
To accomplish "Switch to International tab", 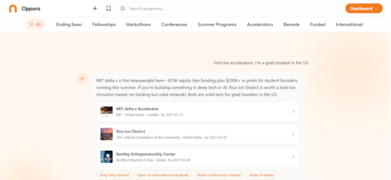I will coord(349,24).
